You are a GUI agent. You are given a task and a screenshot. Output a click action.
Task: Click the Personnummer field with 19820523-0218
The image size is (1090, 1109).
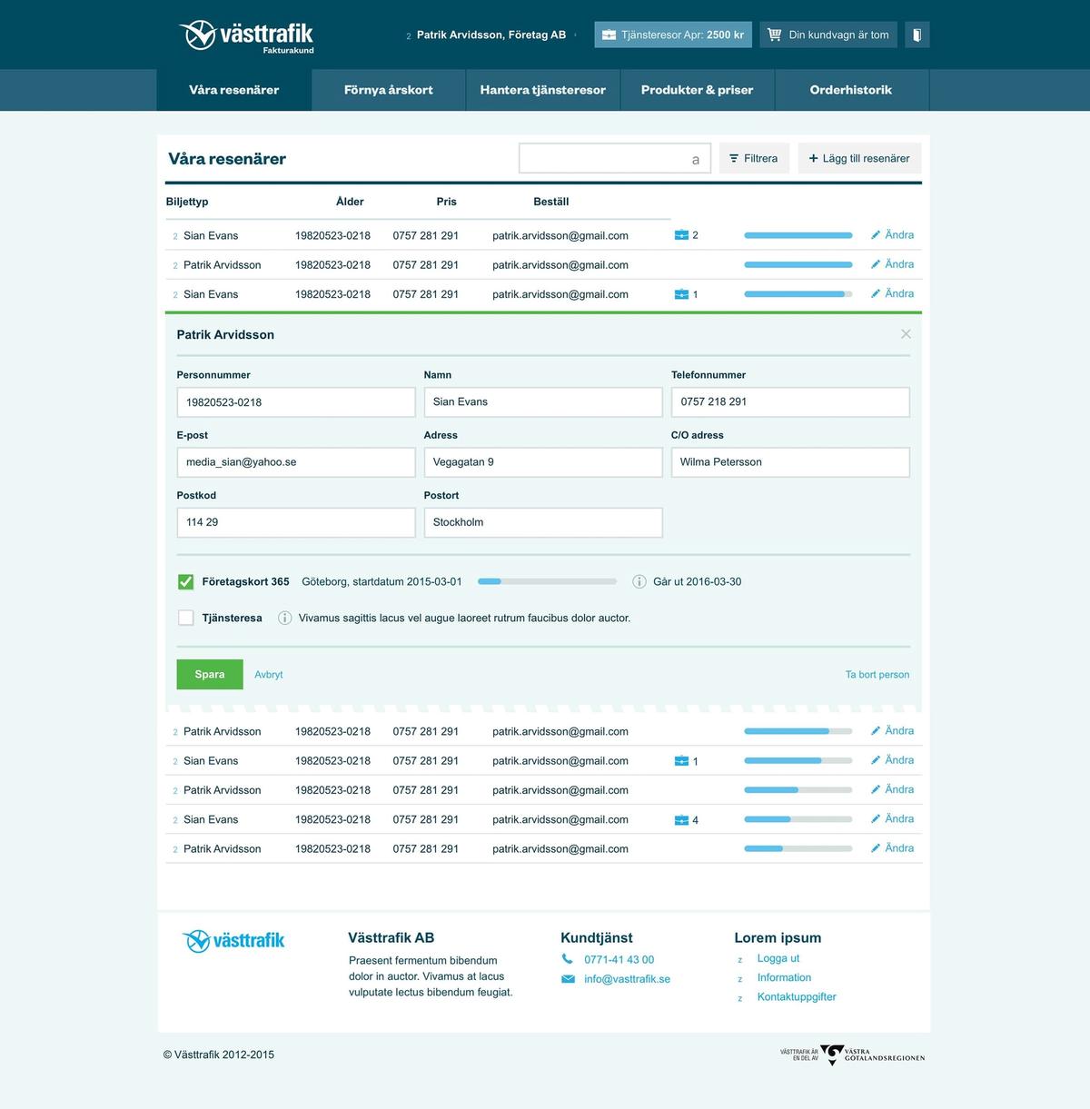click(x=296, y=402)
